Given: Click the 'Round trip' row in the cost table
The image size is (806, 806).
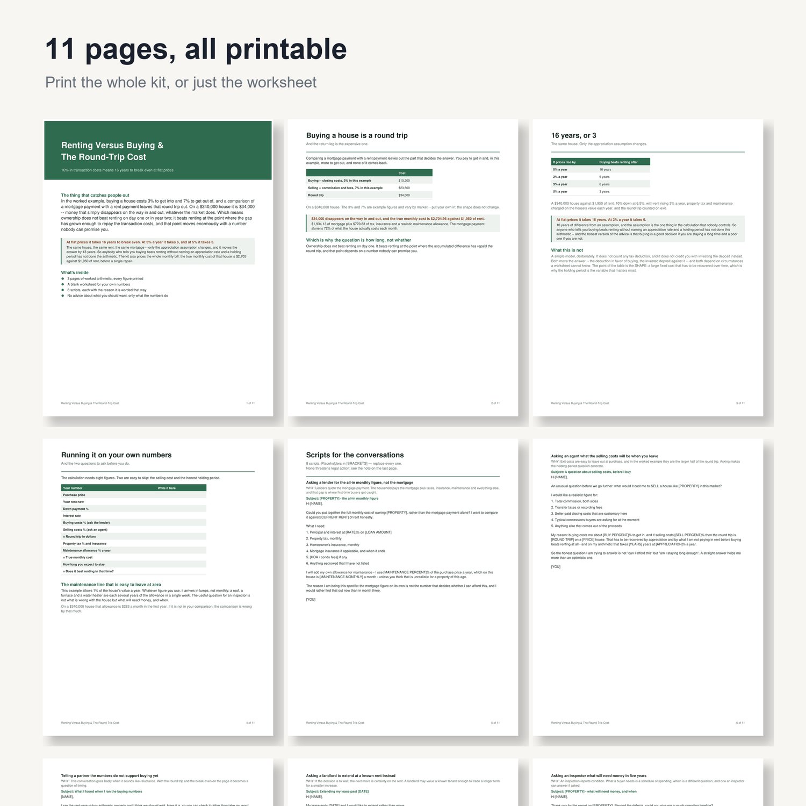Looking at the screenshot, I should pos(369,195).
